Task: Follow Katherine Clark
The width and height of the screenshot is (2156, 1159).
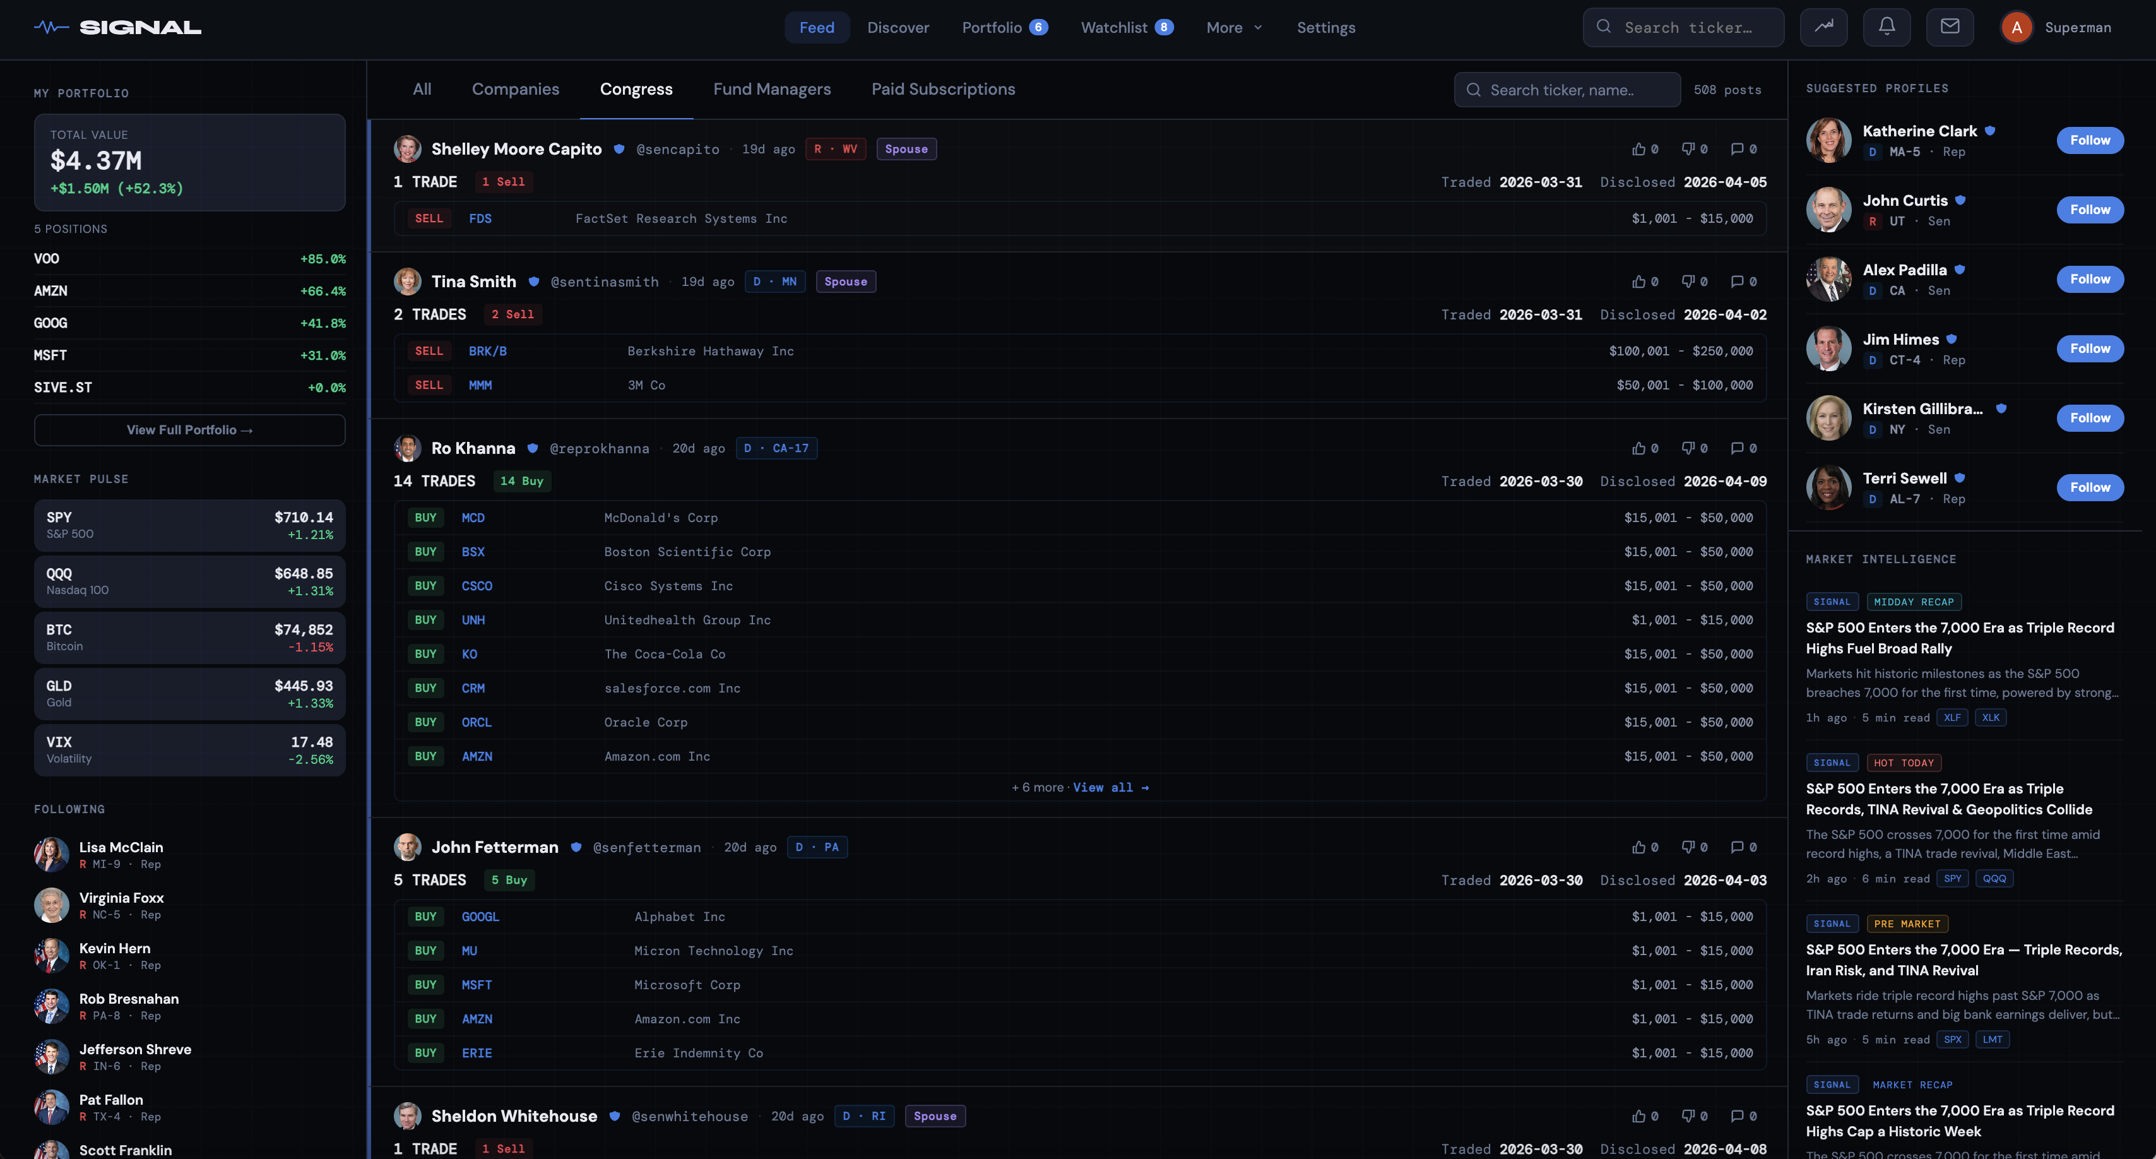Action: point(2089,141)
